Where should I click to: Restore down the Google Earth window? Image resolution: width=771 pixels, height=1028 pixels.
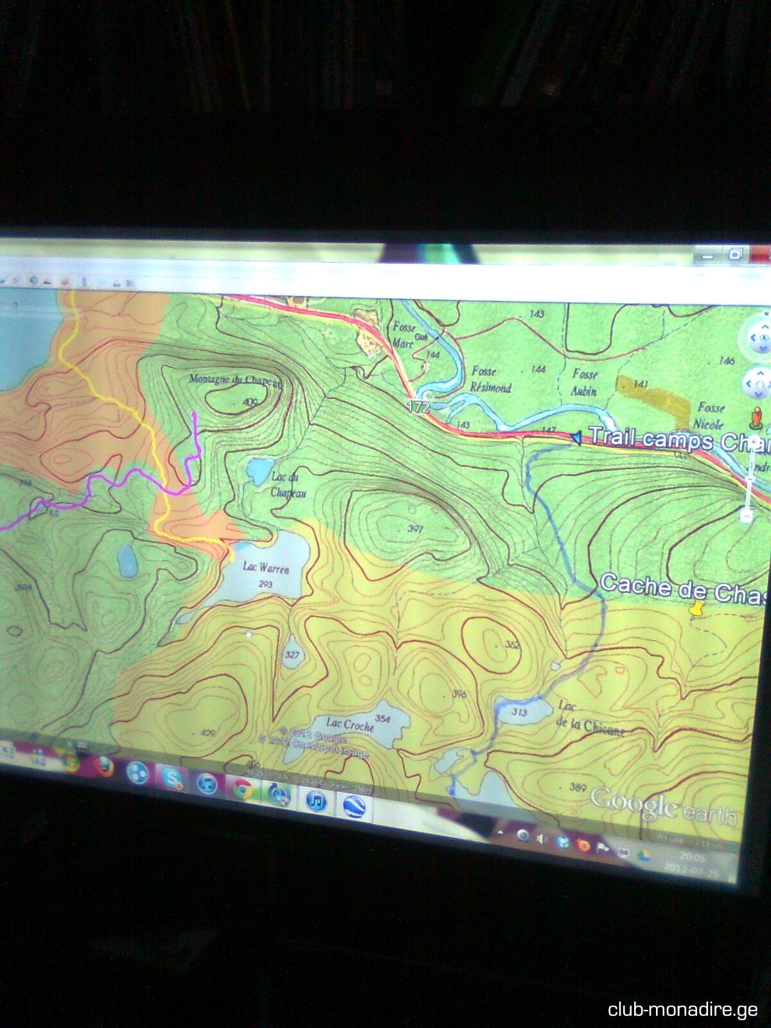click(736, 253)
